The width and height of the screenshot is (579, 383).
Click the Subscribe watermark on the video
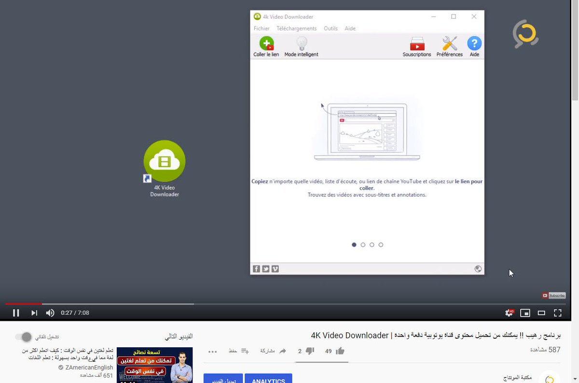pyautogui.click(x=553, y=295)
